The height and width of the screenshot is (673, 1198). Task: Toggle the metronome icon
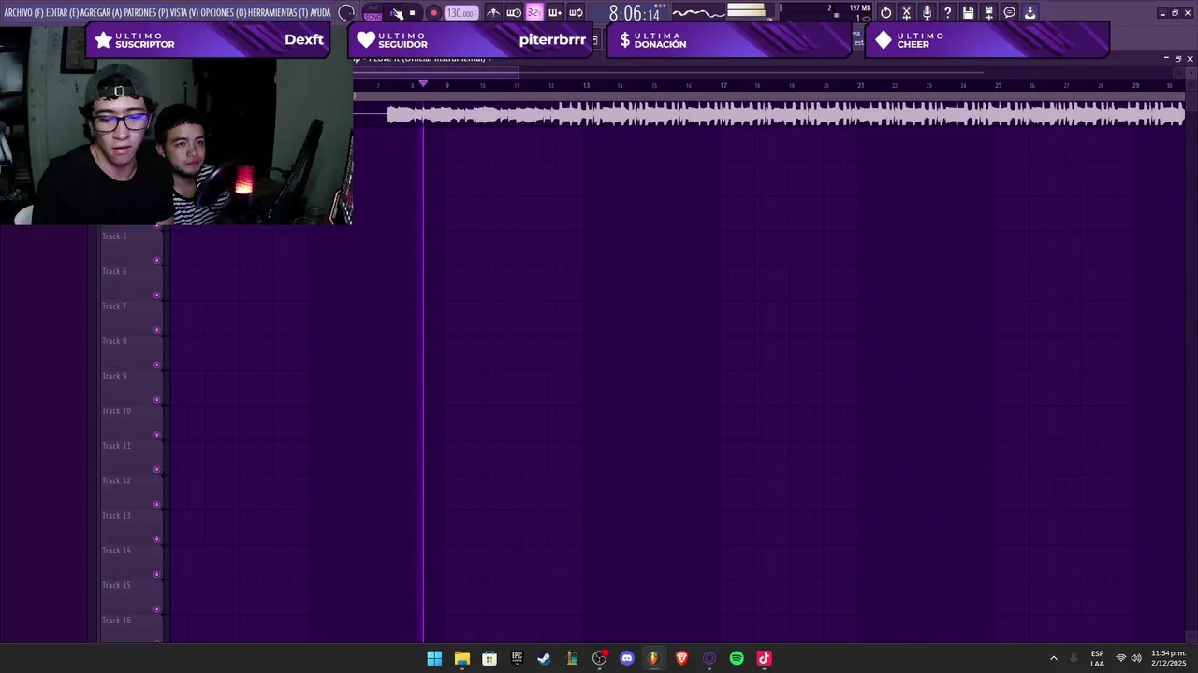point(493,13)
